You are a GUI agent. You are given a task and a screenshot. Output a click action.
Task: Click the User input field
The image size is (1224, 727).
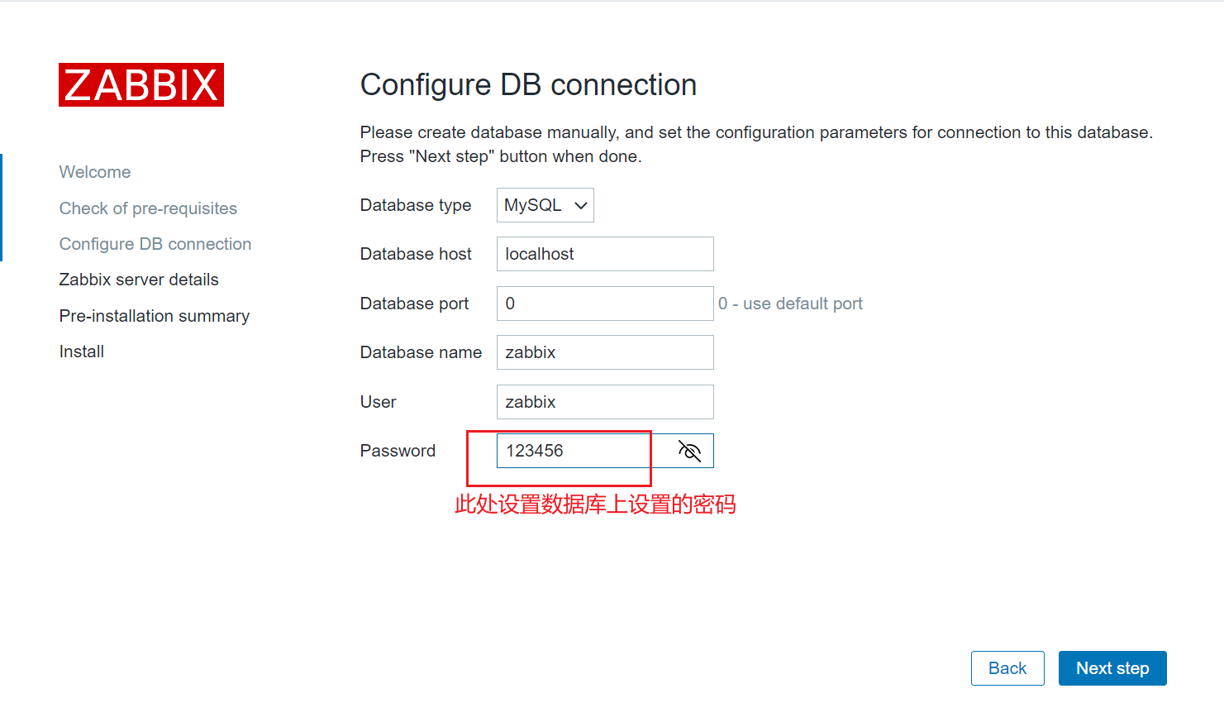click(x=605, y=402)
